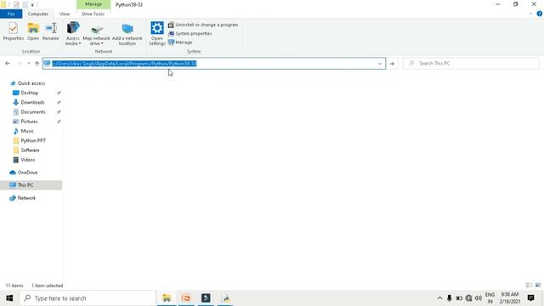Open Python PPT folder
The image size is (544, 306).
(30, 140)
